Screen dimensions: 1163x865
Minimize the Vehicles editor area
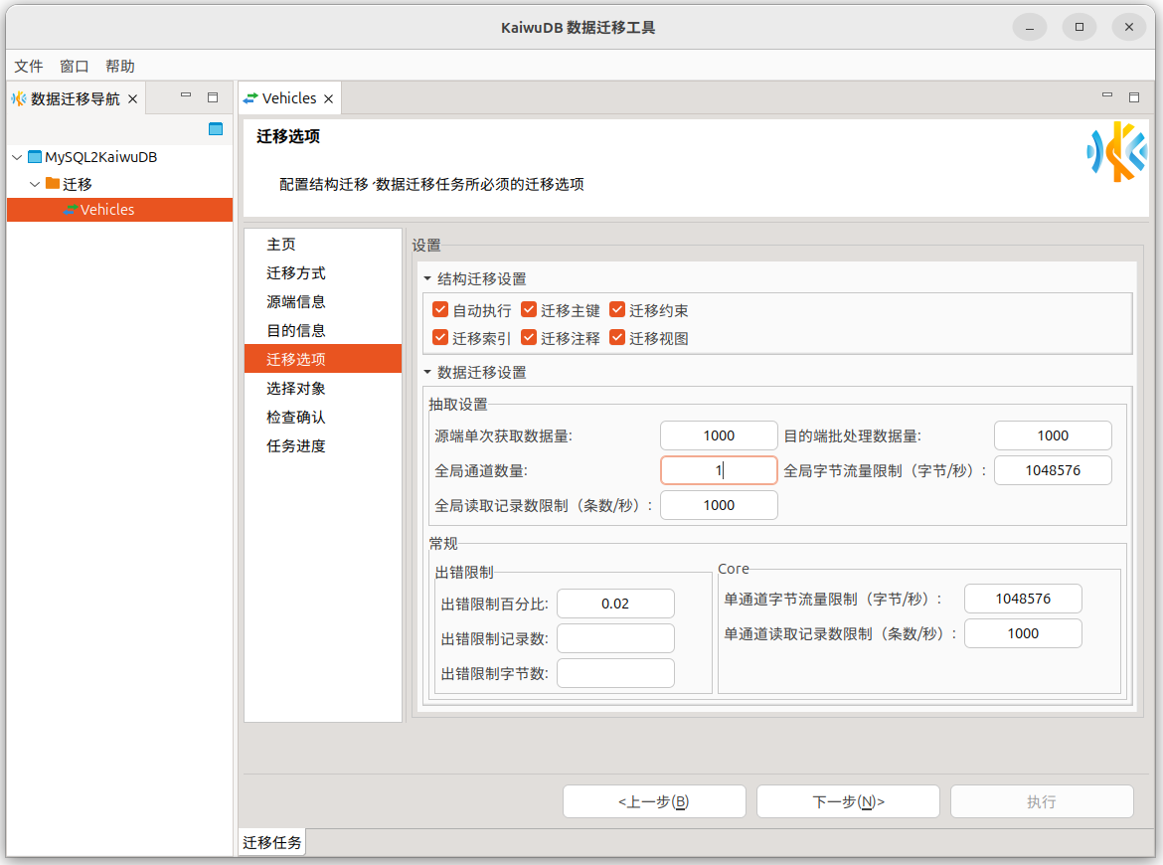click(x=1107, y=96)
